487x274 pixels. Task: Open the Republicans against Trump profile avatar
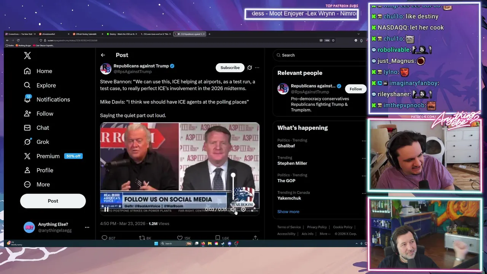pyautogui.click(x=105, y=68)
